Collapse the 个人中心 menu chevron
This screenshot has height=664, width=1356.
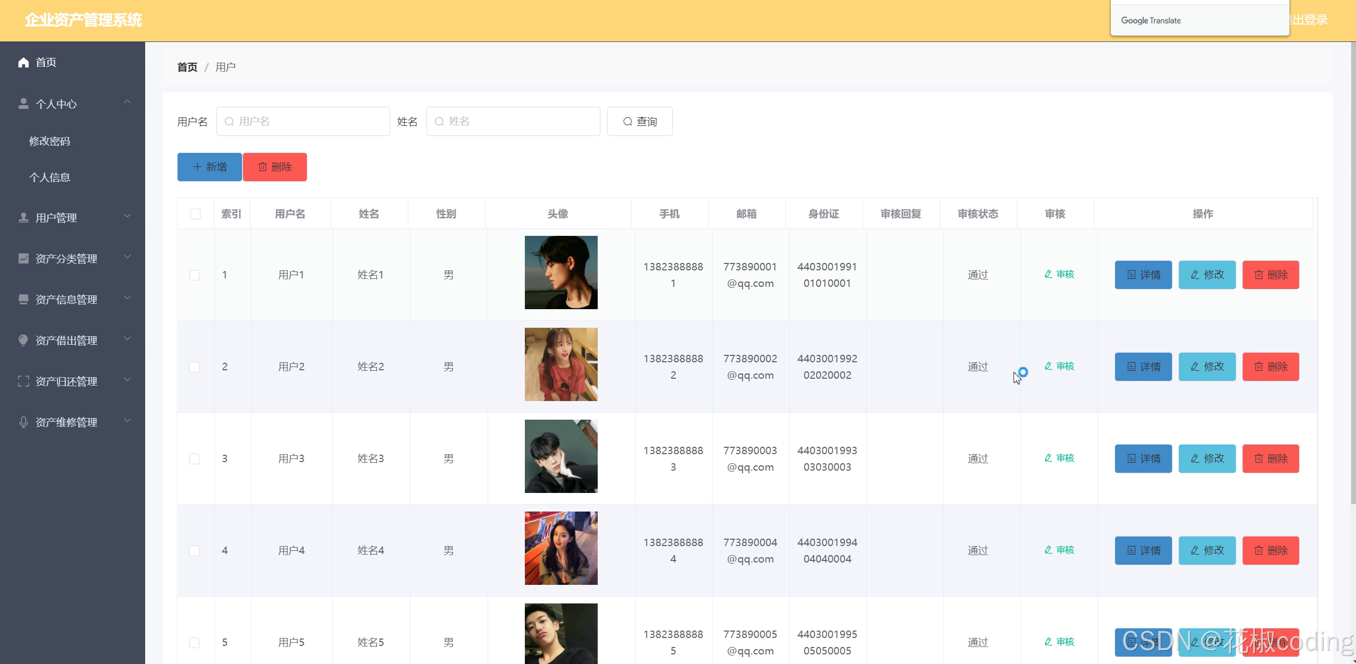[127, 102]
